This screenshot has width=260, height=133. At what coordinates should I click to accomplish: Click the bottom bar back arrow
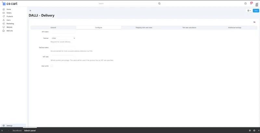(9, 130)
